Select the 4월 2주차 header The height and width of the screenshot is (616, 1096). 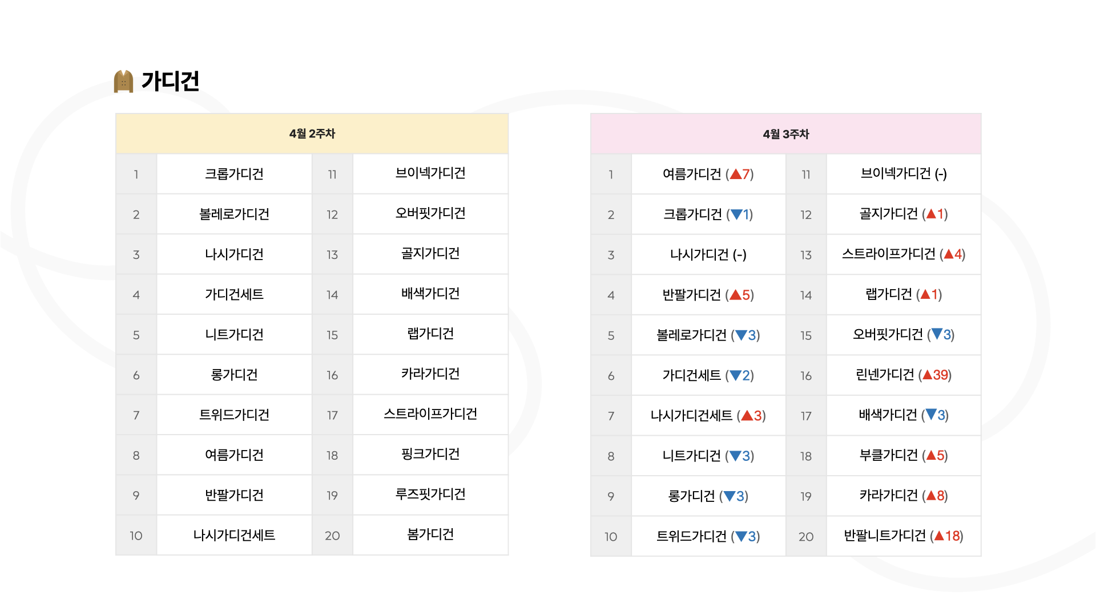[312, 134]
